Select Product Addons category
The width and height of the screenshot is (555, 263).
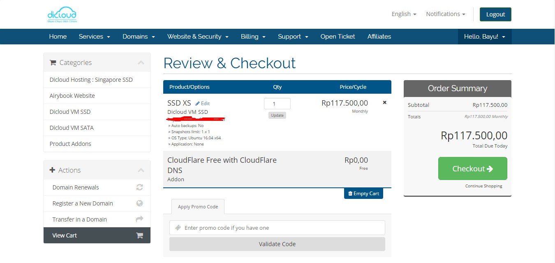pyautogui.click(x=97, y=144)
